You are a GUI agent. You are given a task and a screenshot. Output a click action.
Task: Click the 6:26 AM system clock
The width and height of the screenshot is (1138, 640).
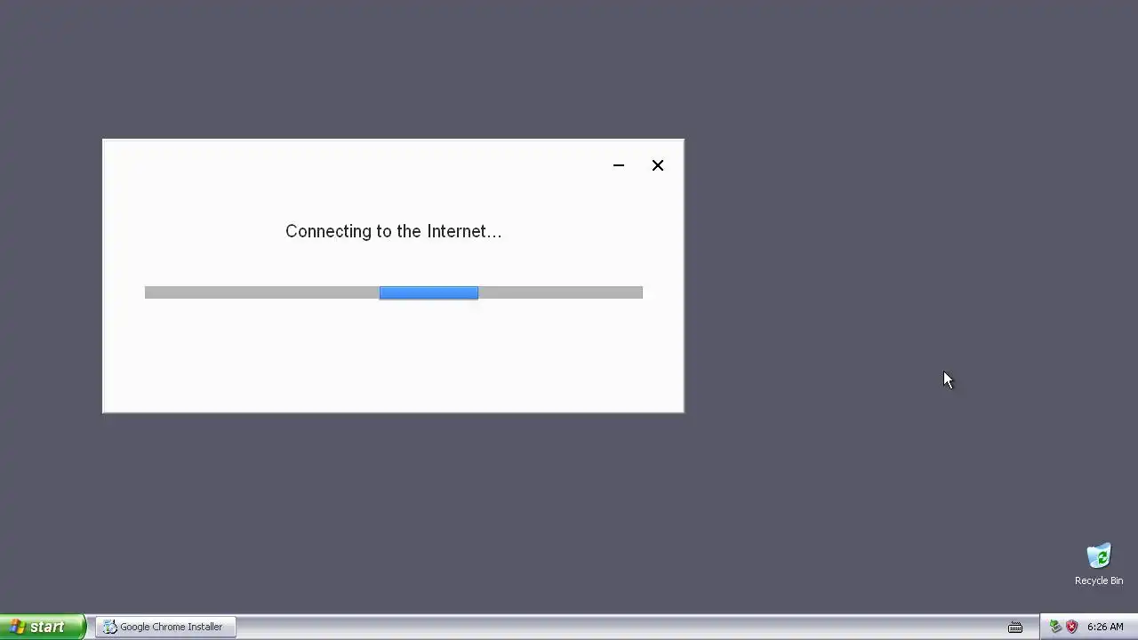tap(1105, 627)
